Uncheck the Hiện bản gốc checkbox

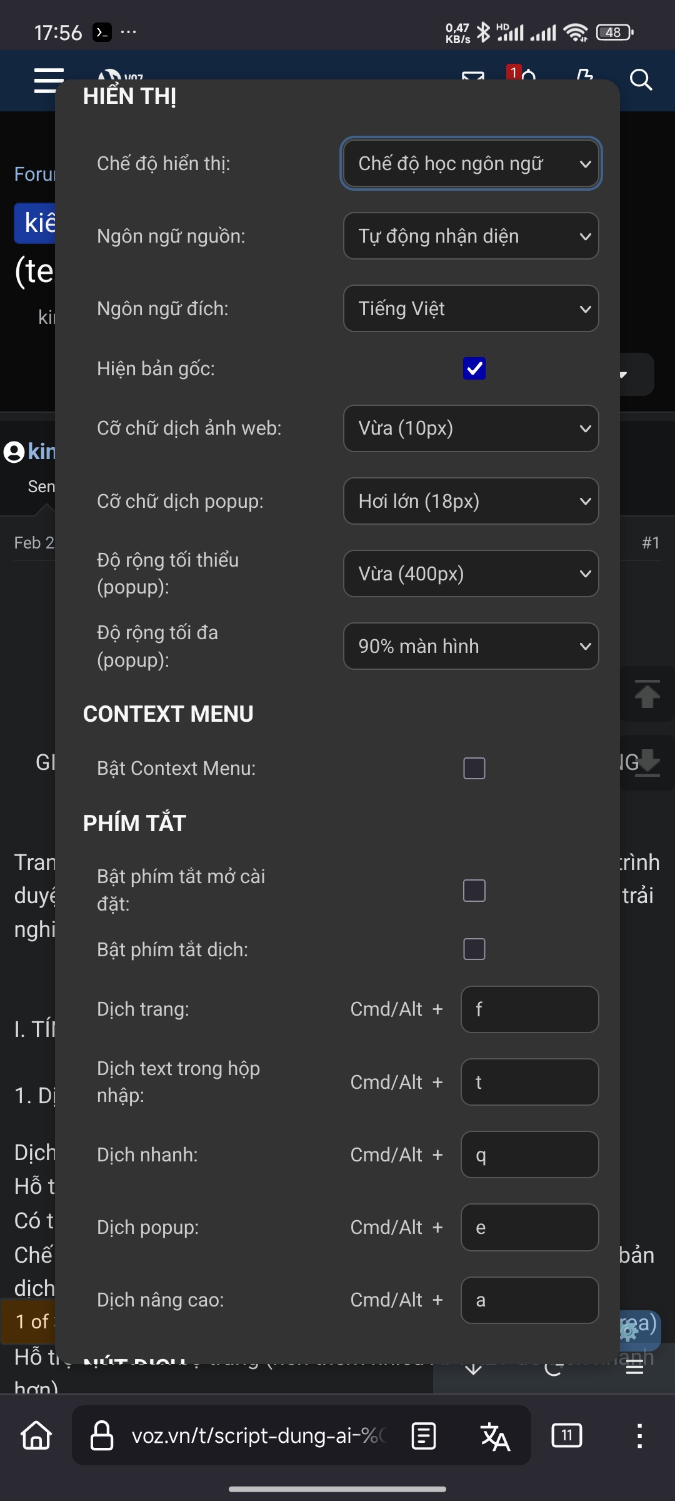[x=474, y=368]
